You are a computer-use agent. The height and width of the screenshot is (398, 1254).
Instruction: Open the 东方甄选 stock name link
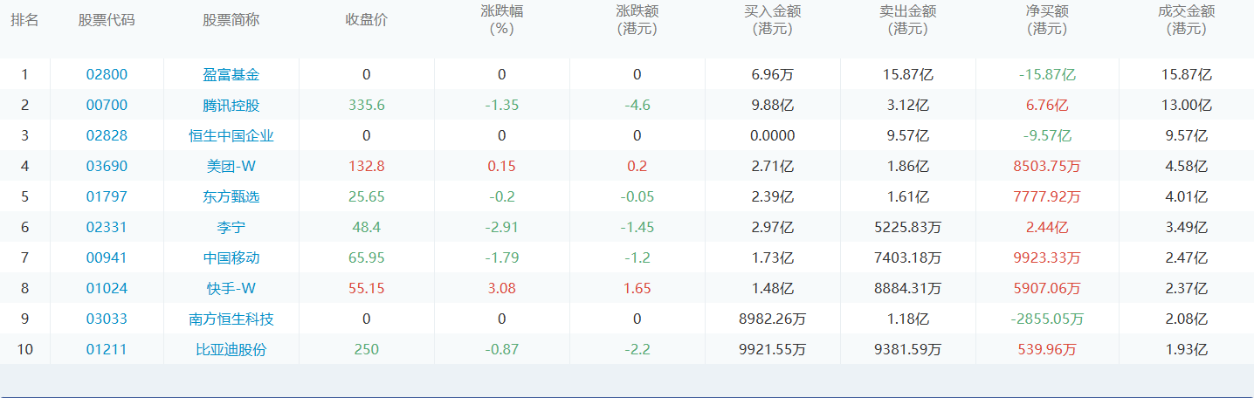(x=231, y=197)
